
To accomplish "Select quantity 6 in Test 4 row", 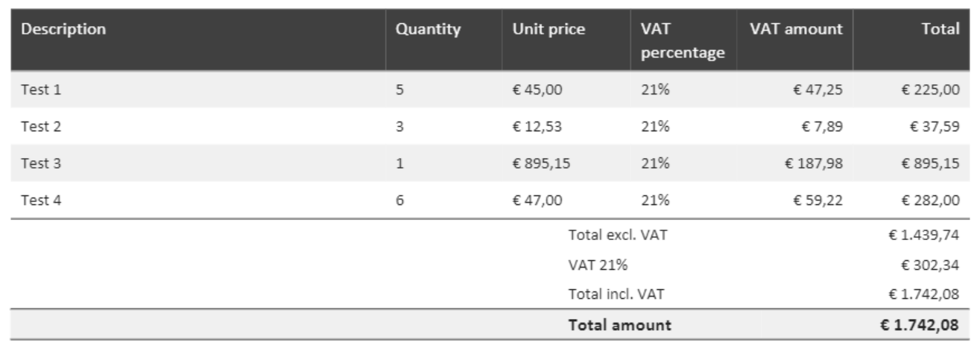I will click(400, 200).
